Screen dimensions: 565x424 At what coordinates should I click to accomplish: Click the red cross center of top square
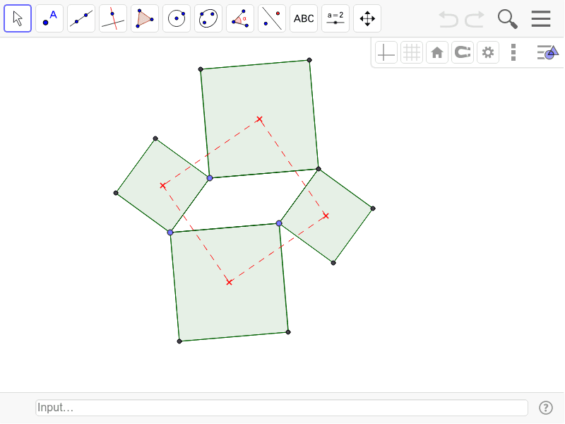pos(259,119)
